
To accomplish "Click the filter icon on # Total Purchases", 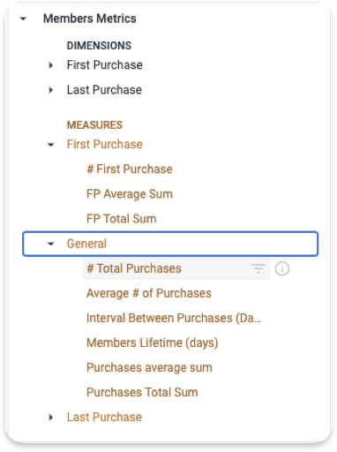I will (258, 268).
